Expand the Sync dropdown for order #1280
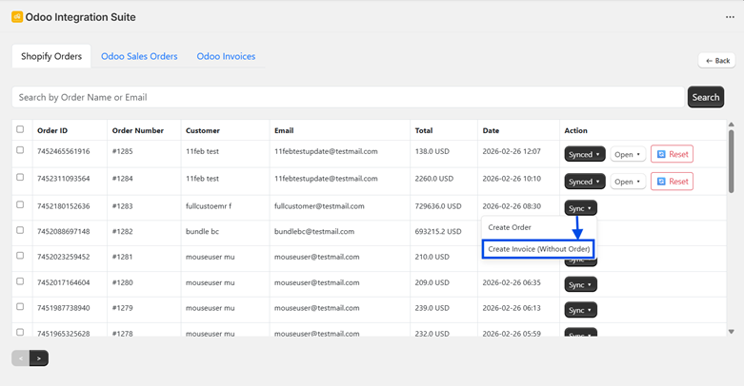The width and height of the screenshot is (744, 386). coord(580,284)
